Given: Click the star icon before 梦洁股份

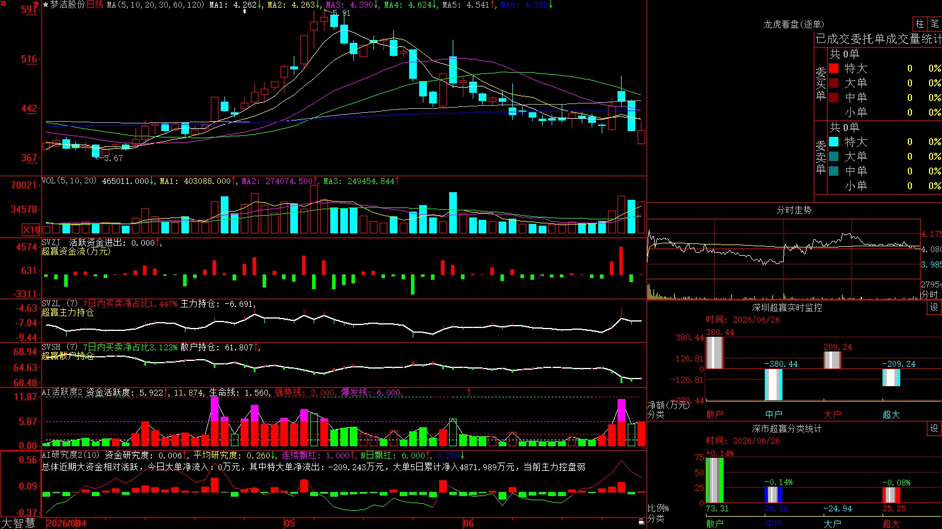Looking at the screenshot, I should click(46, 5).
